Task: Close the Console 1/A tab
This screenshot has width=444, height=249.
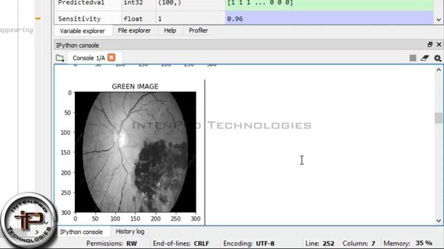Action: [112, 57]
